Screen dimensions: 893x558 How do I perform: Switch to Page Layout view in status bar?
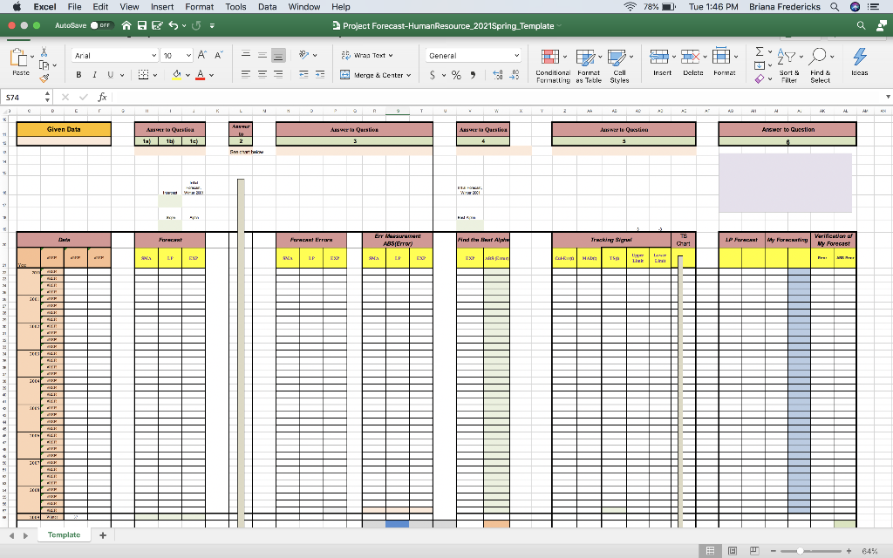point(733,551)
